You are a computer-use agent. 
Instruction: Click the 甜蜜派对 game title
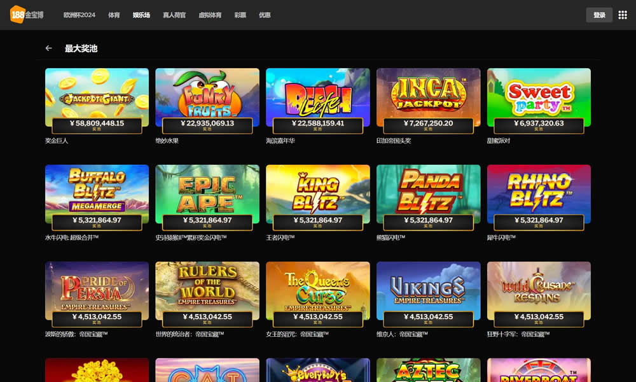pos(499,141)
